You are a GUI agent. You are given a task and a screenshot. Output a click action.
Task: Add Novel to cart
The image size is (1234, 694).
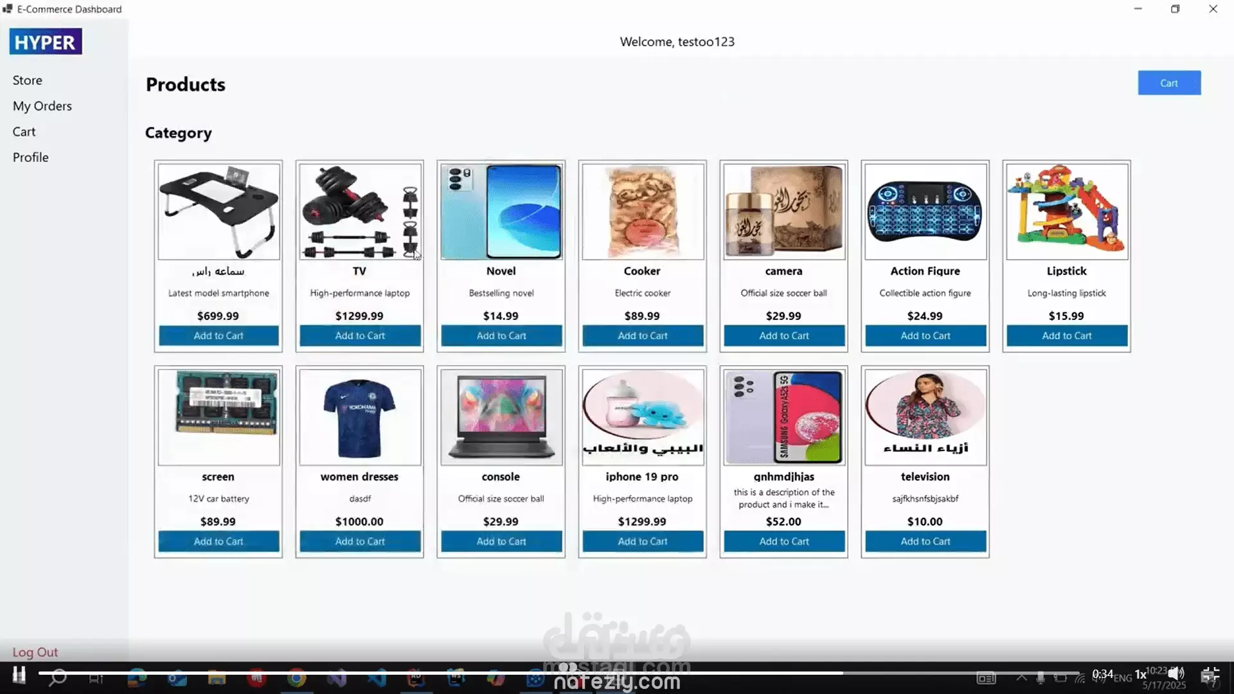point(501,335)
